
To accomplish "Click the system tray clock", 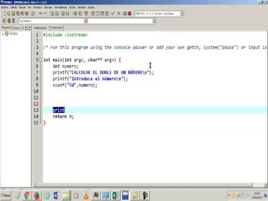I will tap(257, 195).
